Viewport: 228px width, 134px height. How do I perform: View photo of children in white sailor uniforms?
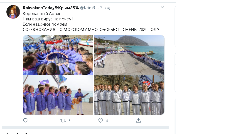[129, 95]
